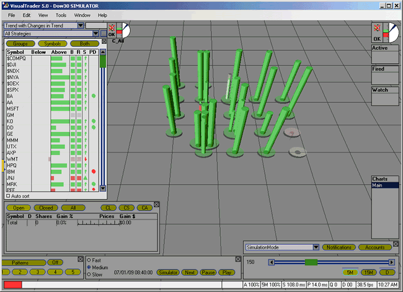Image resolution: width=403 pixels, height=292 pixels.
Task: Show Closed positions
Action: (46, 208)
